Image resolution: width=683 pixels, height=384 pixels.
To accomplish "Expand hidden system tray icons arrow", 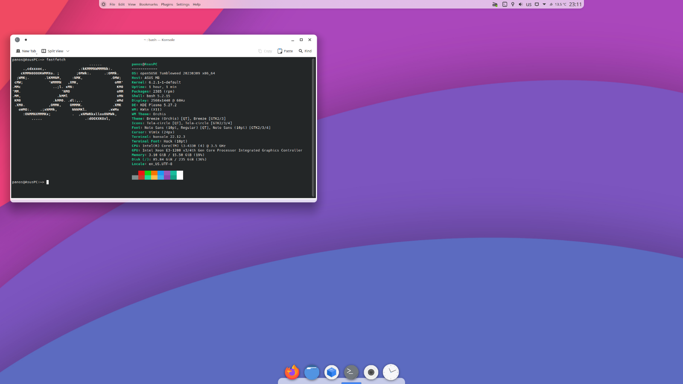I will click(x=544, y=4).
